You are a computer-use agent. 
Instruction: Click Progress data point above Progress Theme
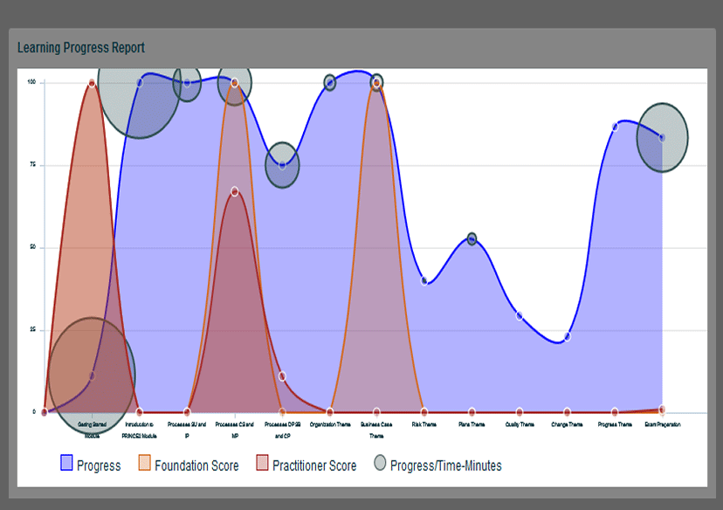click(615, 127)
